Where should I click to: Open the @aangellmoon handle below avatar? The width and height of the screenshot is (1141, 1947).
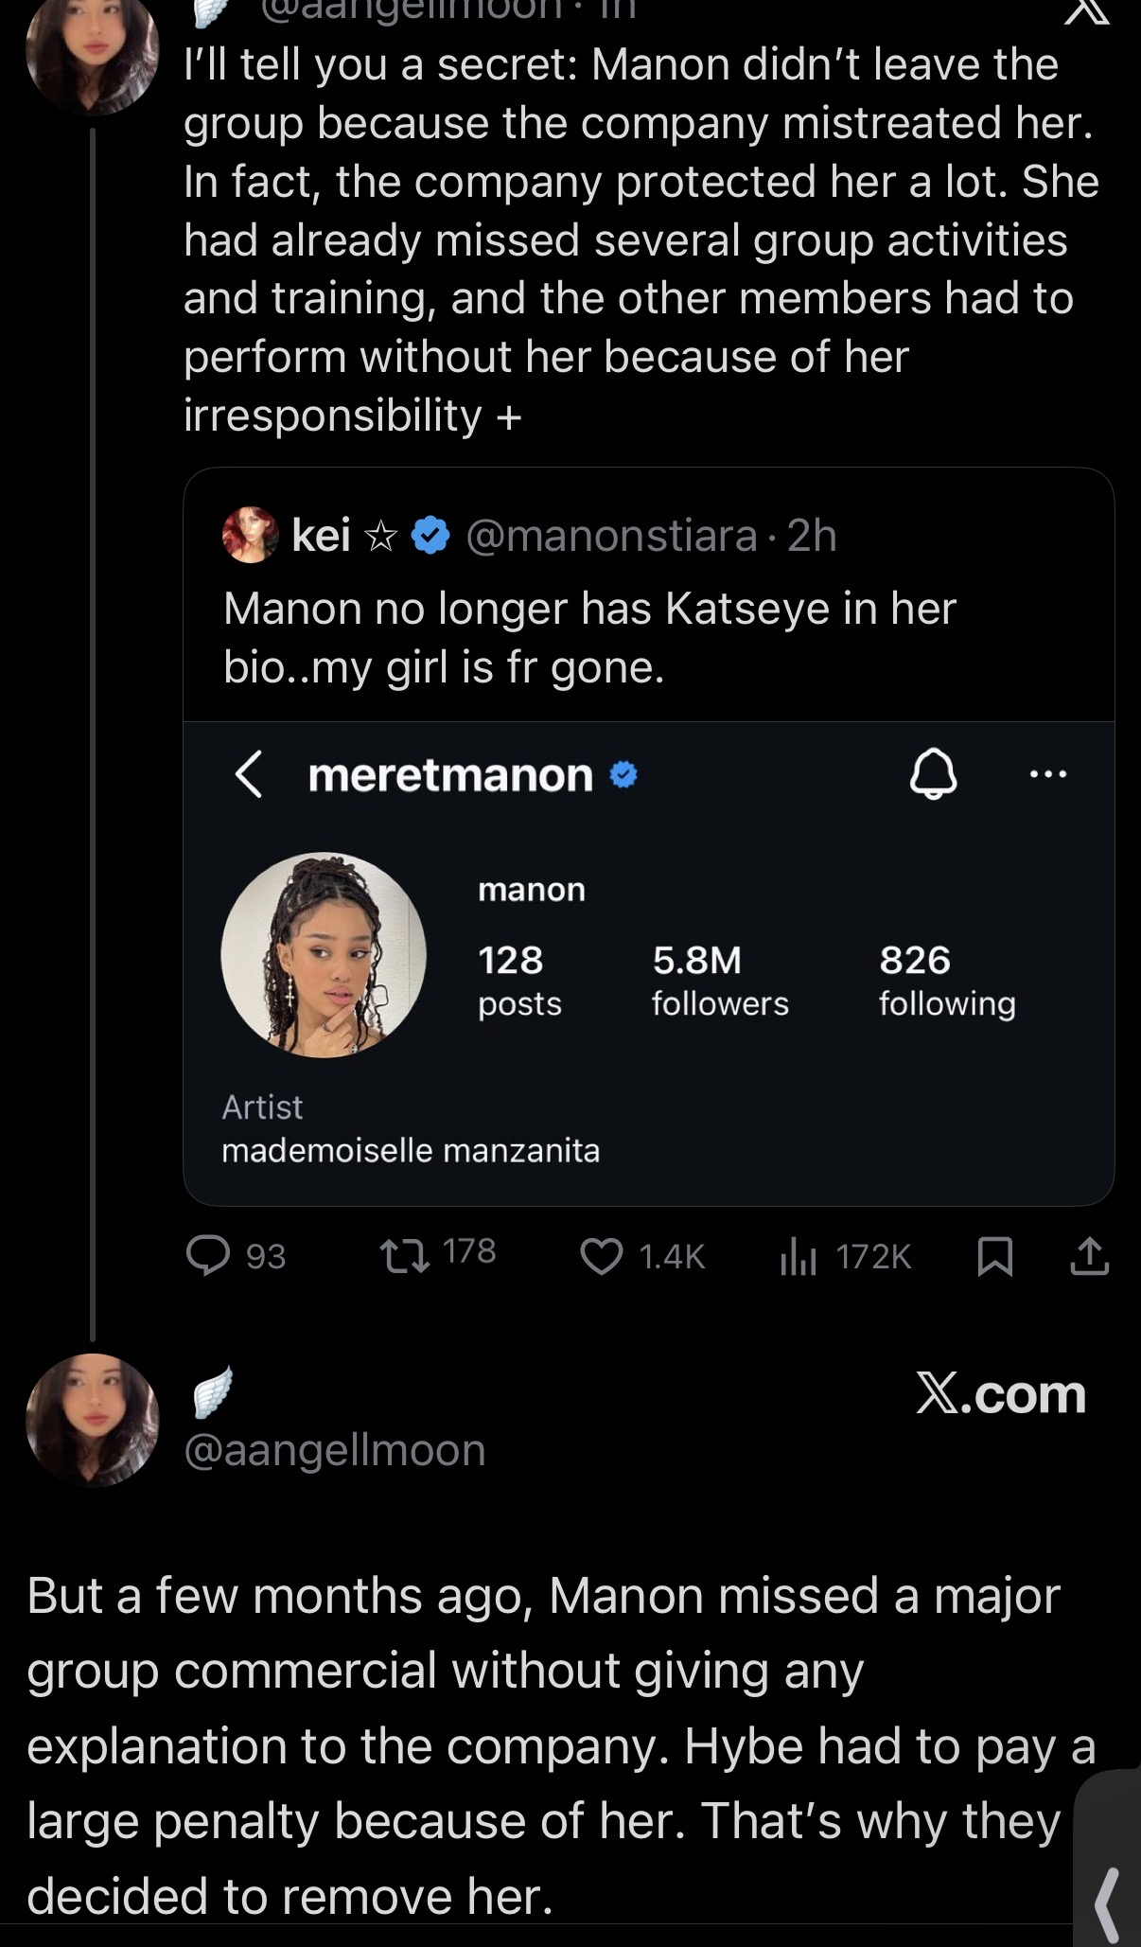[x=334, y=1450]
